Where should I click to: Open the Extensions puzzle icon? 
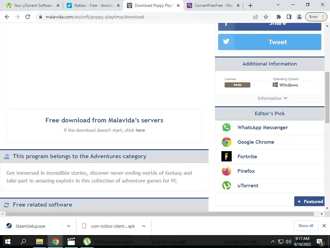[279, 17]
